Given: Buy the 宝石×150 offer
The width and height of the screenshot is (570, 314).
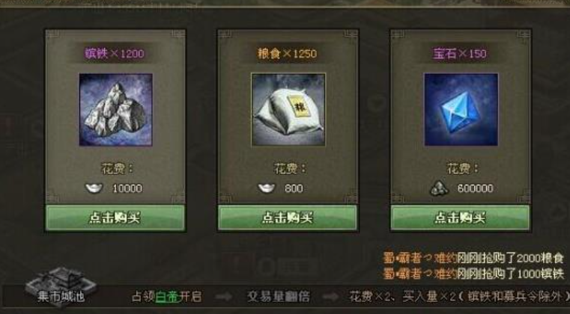Looking at the screenshot, I should (x=460, y=218).
